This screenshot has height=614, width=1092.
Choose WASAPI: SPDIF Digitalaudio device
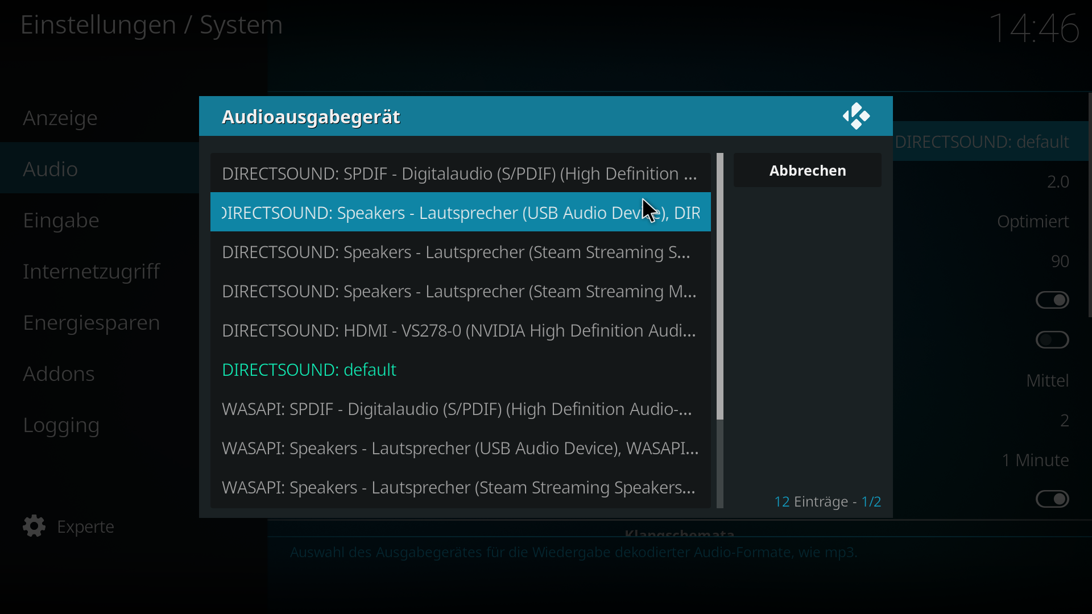pos(460,408)
